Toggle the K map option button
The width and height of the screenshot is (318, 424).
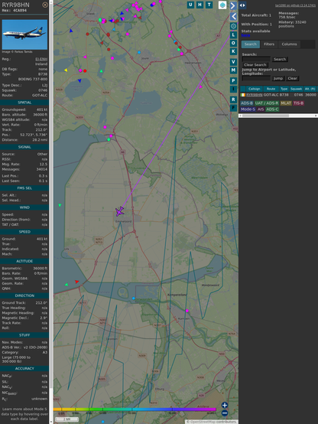[x=233, y=51]
